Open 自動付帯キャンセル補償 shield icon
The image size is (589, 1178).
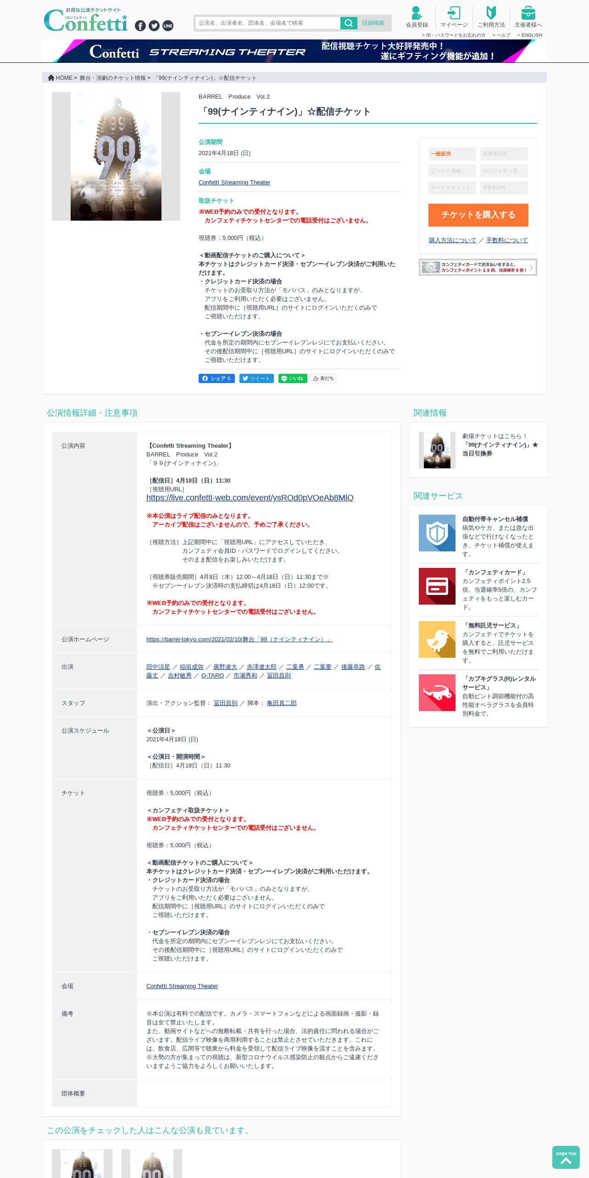point(437,533)
